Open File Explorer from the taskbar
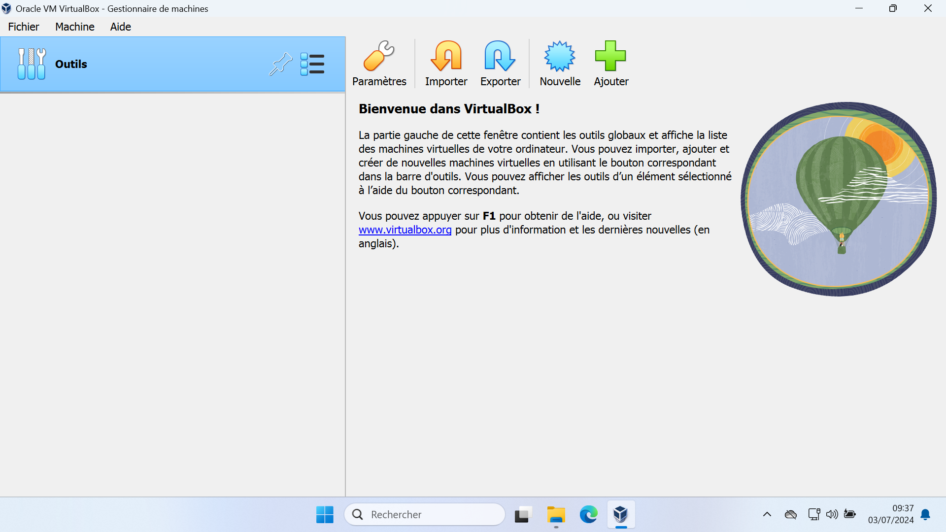946x532 pixels. point(556,515)
